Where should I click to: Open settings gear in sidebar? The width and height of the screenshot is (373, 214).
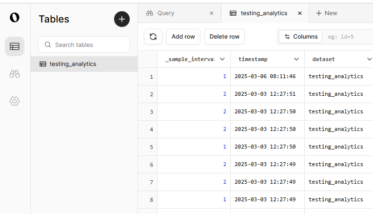click(15, 101)
